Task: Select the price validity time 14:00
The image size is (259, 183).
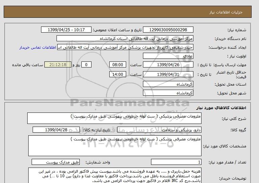Action: pos(118,74)
